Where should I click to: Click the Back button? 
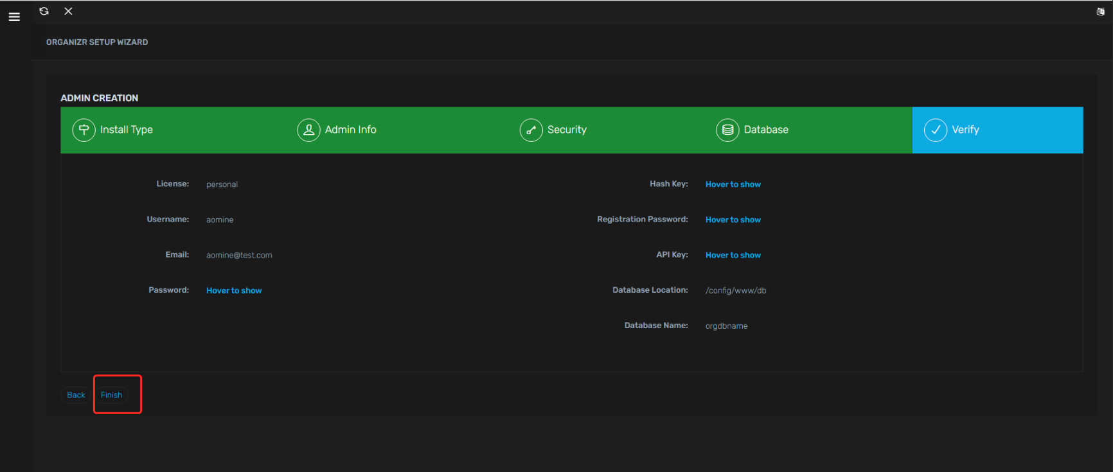coord(76,395)
